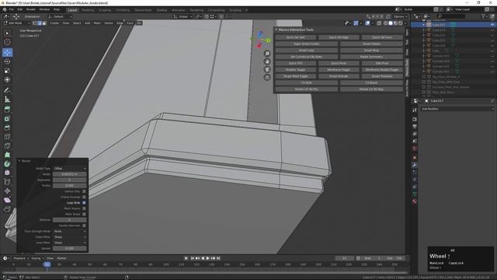Open the Add Modifier dropdown

(457, 109)
